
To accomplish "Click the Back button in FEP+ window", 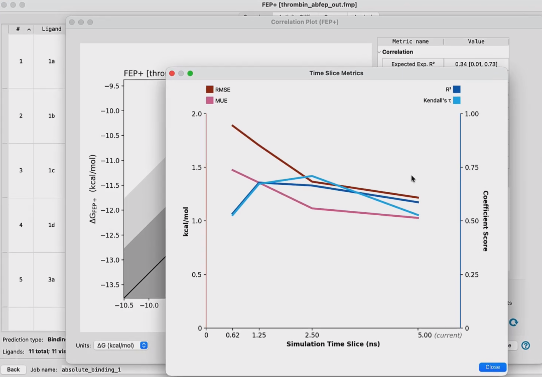I will pyautogui.click(x=13, y=369).
